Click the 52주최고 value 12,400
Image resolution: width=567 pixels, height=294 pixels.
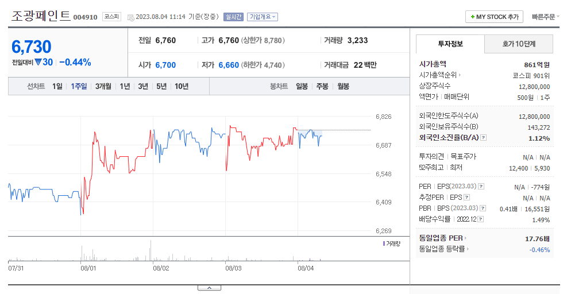(518, 168)
